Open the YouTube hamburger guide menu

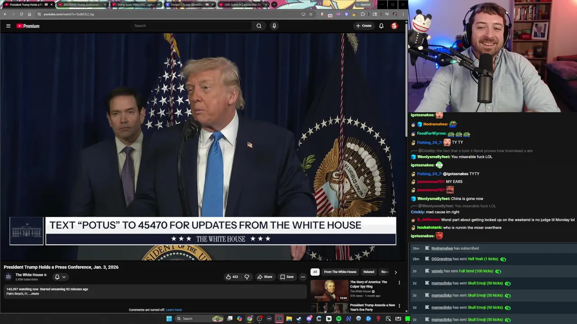pyautogui.click(x=8, y=26)
